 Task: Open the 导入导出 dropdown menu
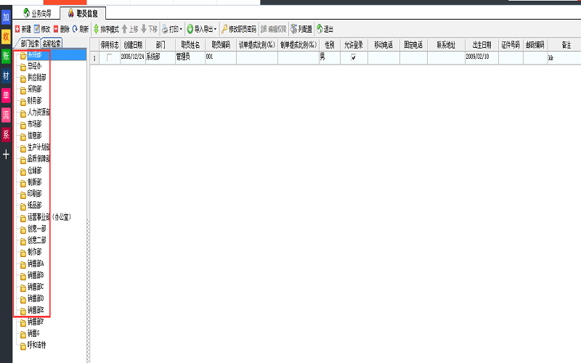point(201,29)
